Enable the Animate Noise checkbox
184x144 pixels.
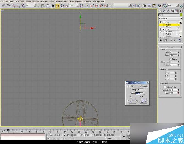point(164,87)
